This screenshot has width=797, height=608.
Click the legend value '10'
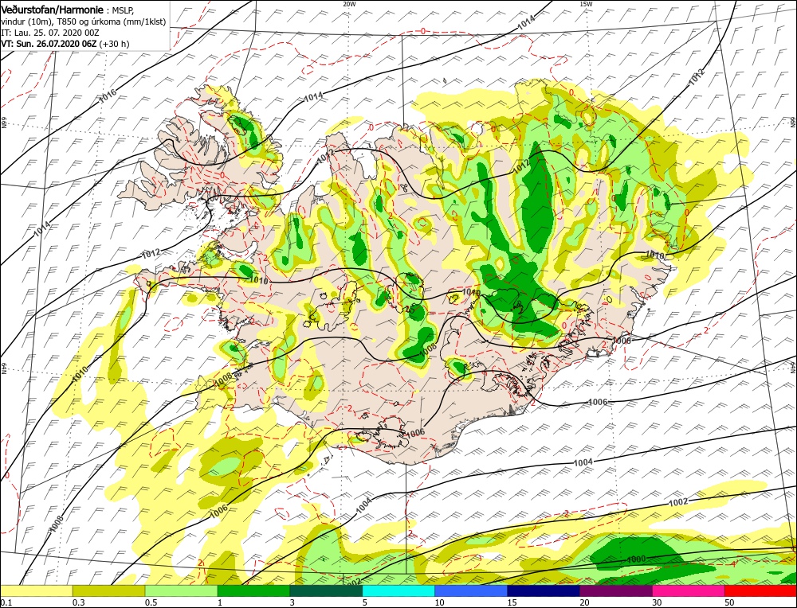pos(439,602)
